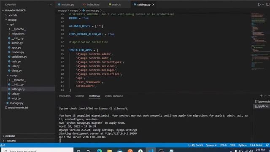Image resolution: width=270 pixels, height=152 pixels.
Task: Click the new terminal plus icon
Action: click(x=261, y=96)
